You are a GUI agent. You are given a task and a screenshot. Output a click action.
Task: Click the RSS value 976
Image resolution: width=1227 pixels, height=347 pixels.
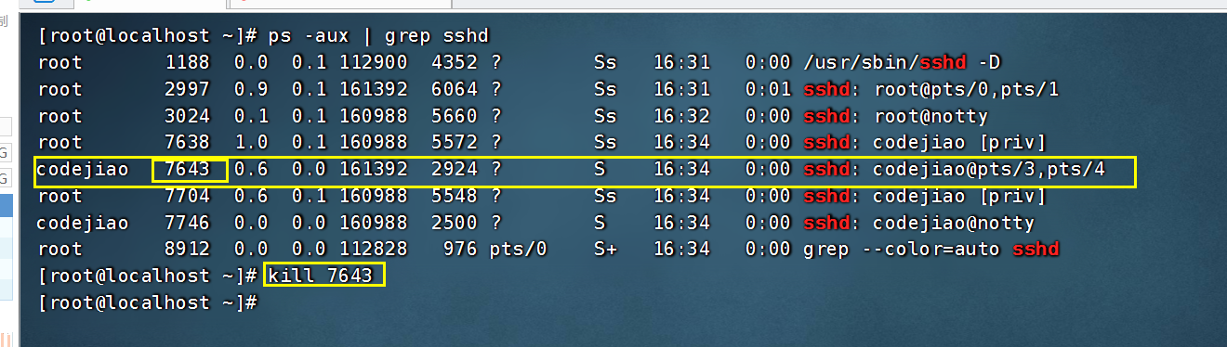(460, 250)
